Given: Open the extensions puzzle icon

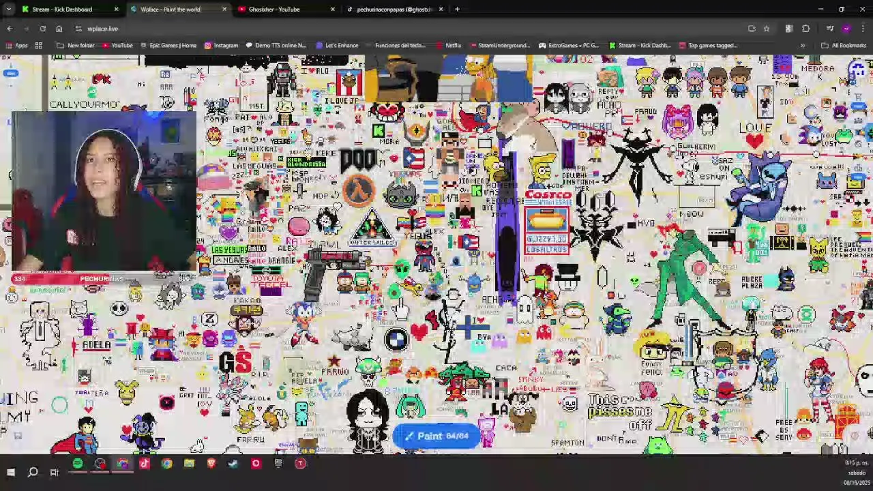Looking at the screenshot, I should (x=805, y=29).
